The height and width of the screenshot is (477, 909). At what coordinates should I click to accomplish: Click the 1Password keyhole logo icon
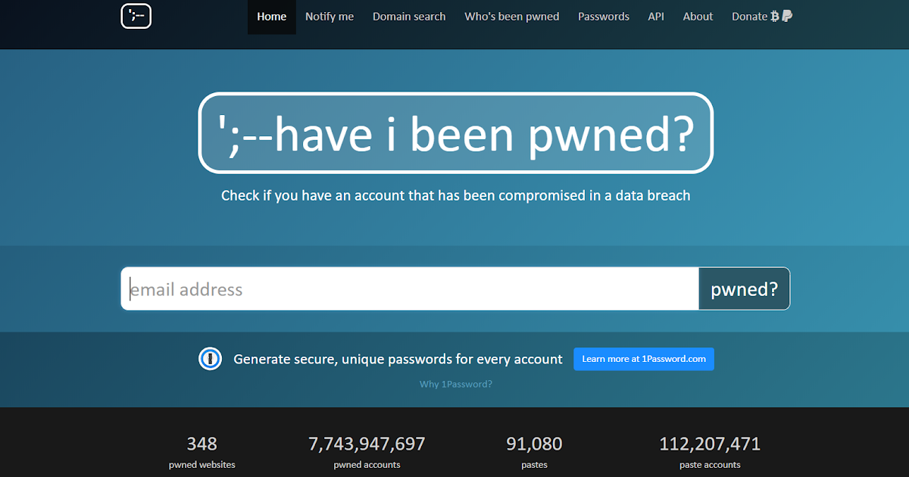pyautogui.click(x=210, y=359)
